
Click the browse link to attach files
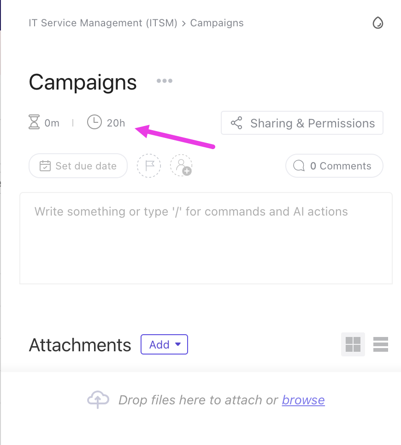click(303, 400)
